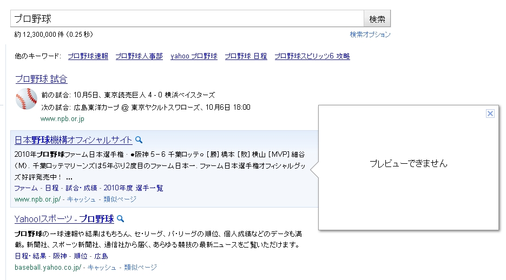The image size is (506, 280).
Task: Open the 検索オプション link
Action: [370, 35]
